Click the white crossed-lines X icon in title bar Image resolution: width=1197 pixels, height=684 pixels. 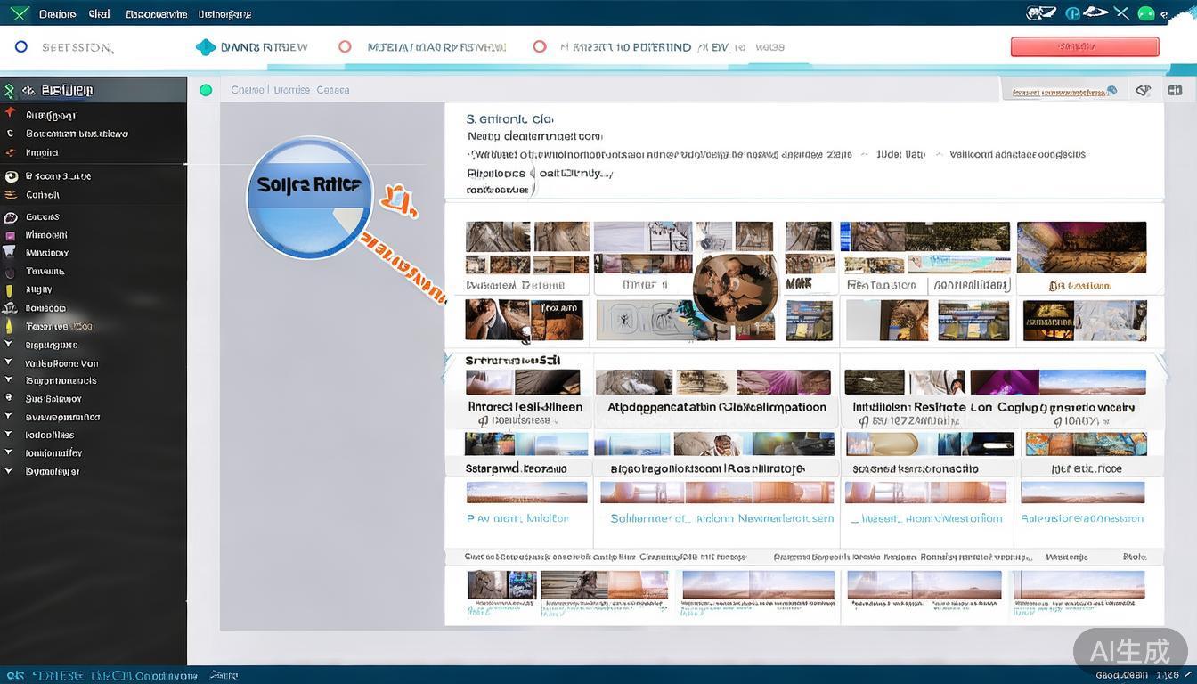coord(1121,13)
